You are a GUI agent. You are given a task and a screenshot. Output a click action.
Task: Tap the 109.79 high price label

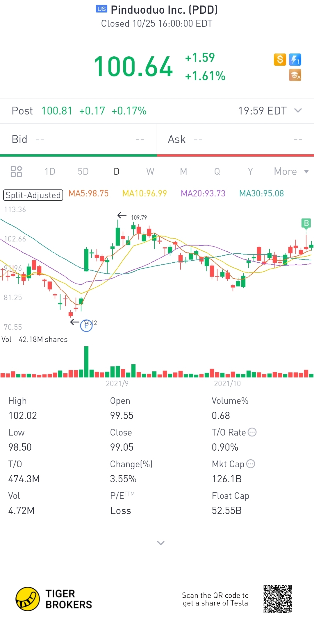139,218
